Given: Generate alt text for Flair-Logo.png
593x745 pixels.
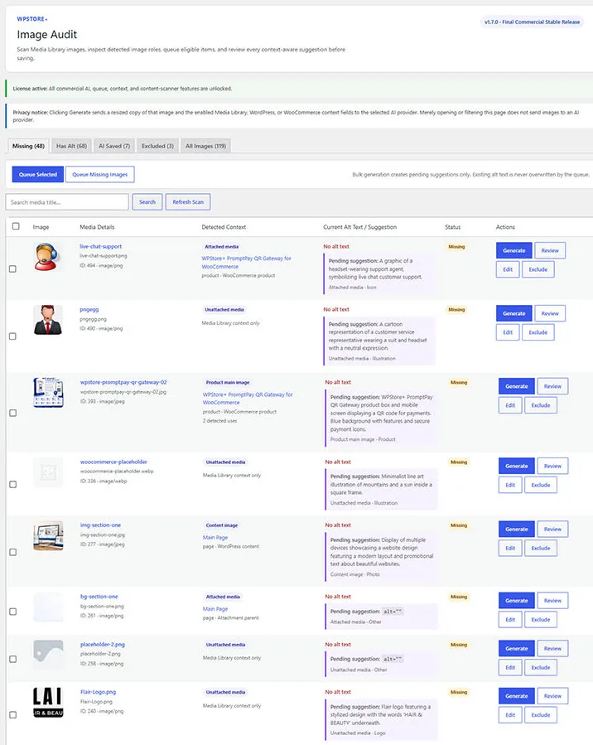Looking at the screenshot, I should [517, 696].
